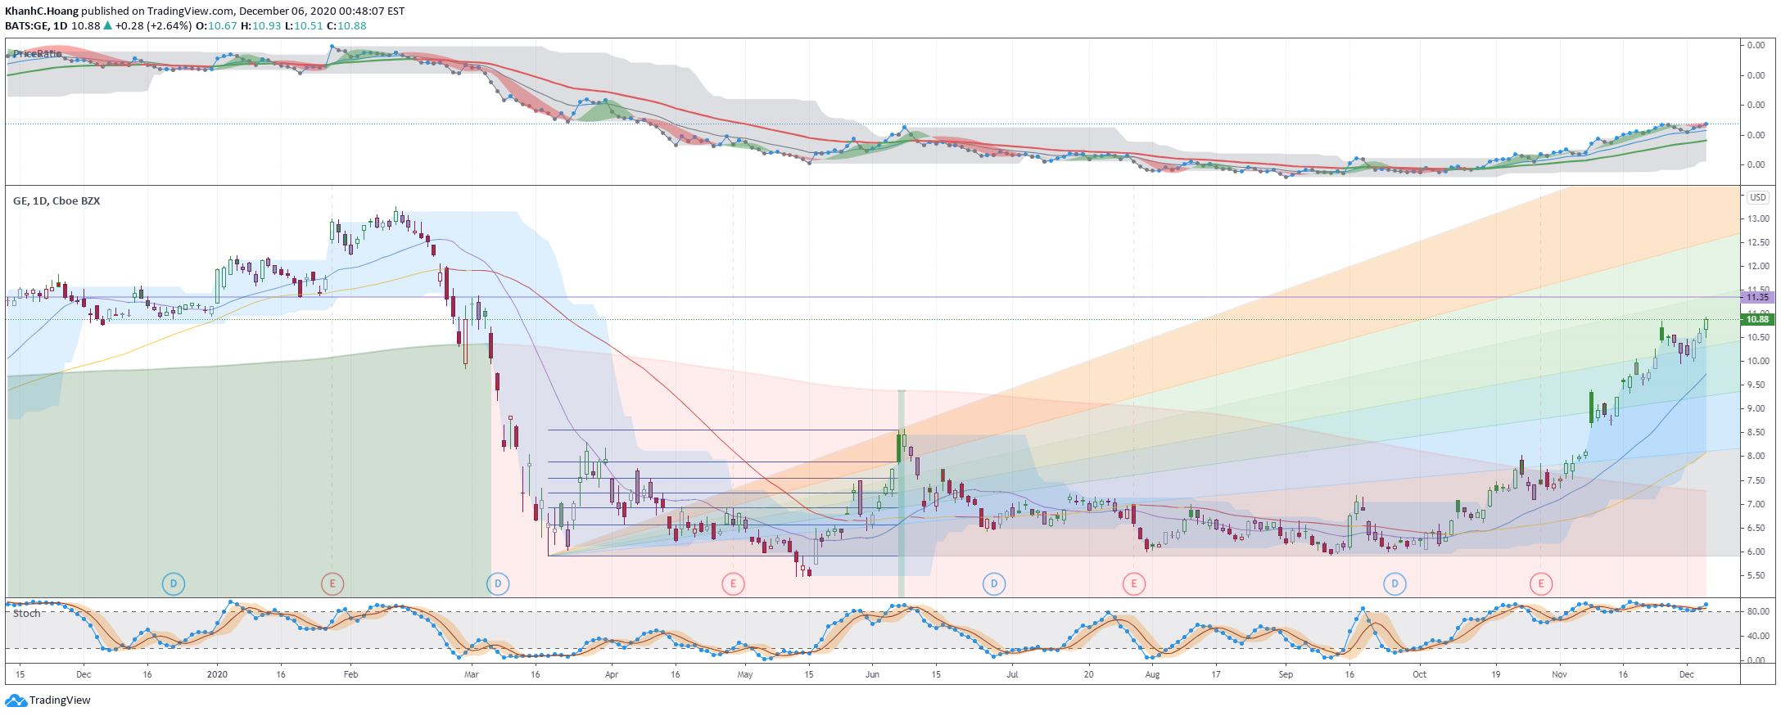Viewport: 1781px width, 716px height.
Task: Click the Feb label on the time axis
Action: (x=350, y=675)
